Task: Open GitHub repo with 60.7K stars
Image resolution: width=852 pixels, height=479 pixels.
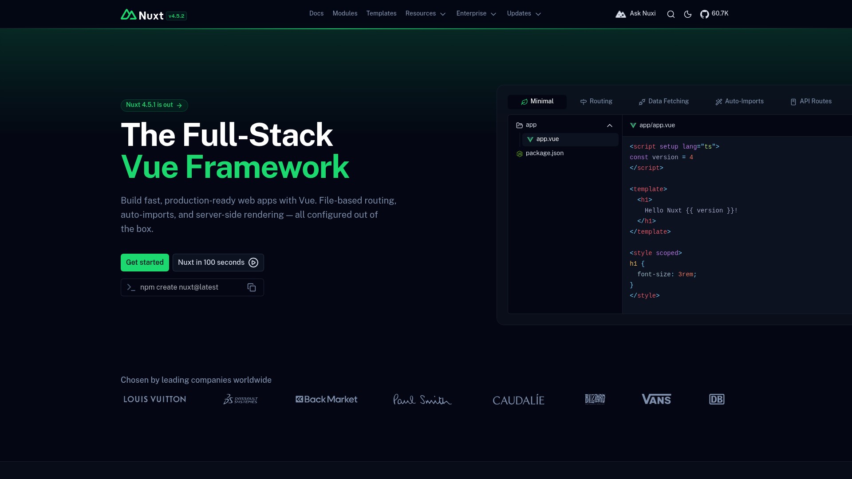Action: point(714,14)
